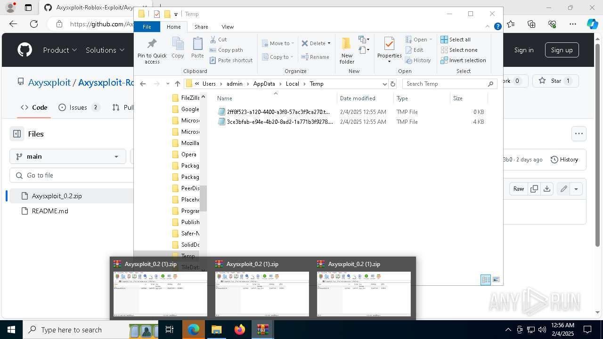Collapse the Explorer ribbon chevron

tap(488, 27)
